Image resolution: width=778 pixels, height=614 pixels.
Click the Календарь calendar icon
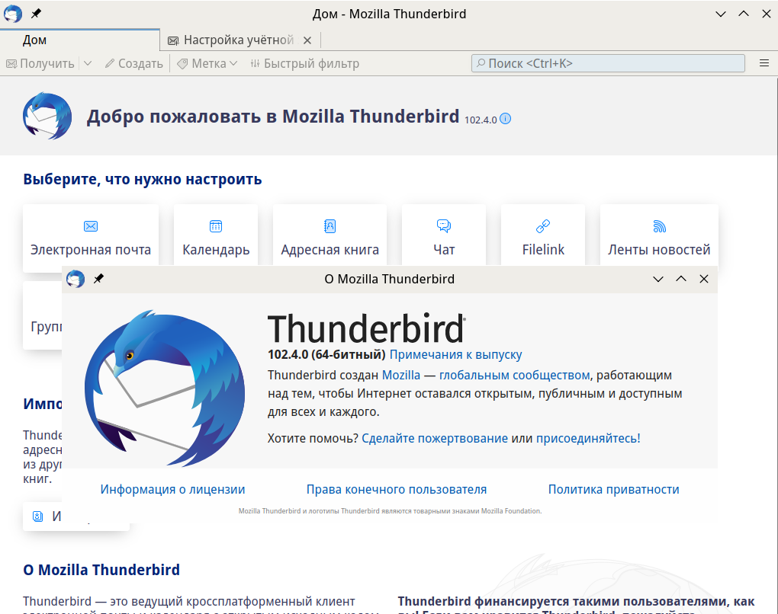(216, 226)
